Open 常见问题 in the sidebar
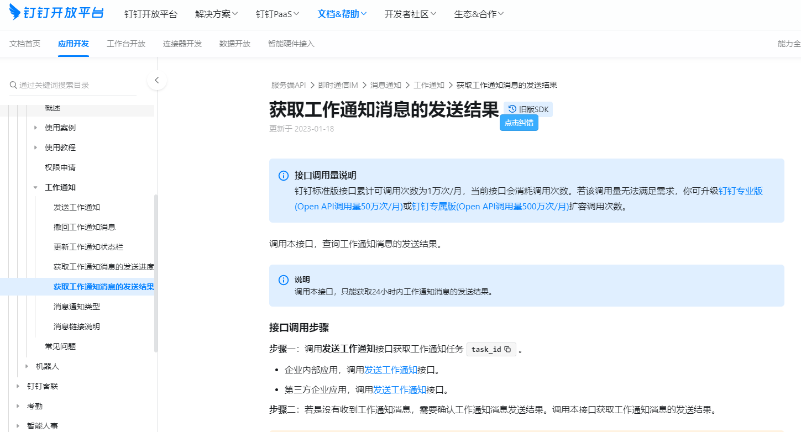The width and height of the screenshot is (801, 432). click(x=60, y=346)
